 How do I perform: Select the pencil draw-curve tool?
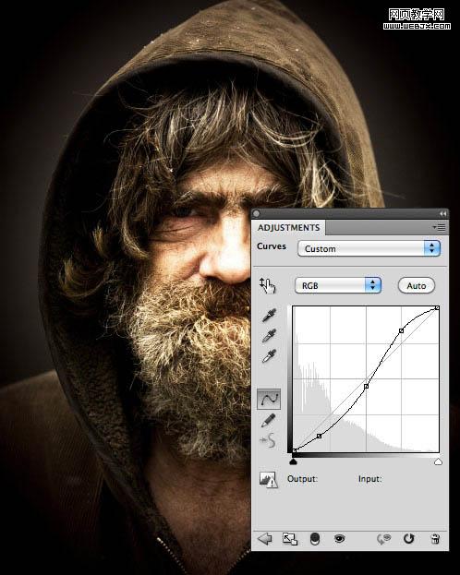point(268,420)
